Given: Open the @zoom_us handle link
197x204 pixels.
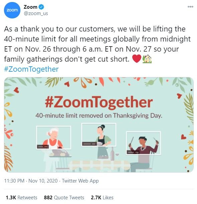Looking at the screenshot, I should point(36,13).
